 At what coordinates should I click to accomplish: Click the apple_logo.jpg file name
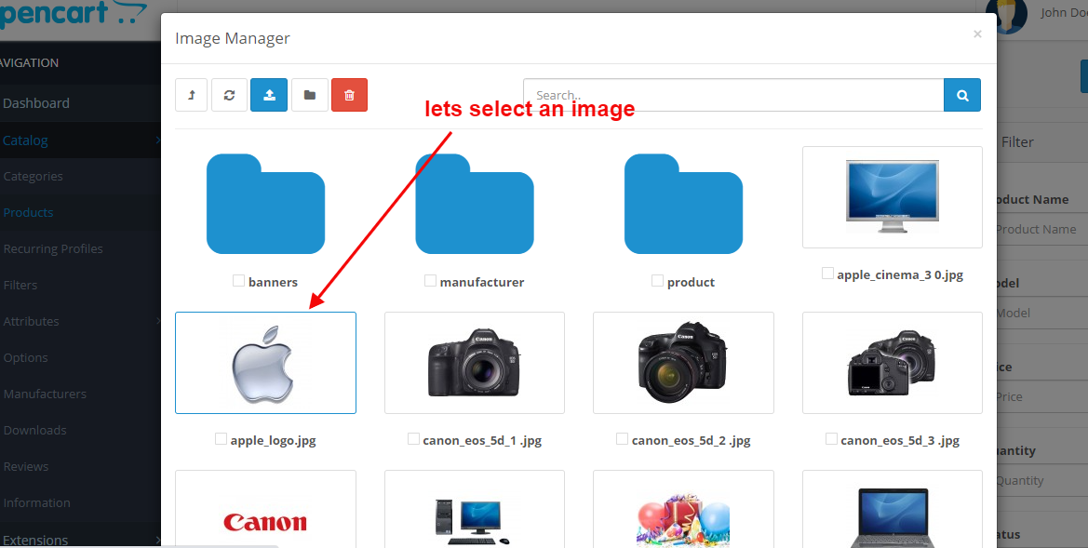pyautogui.click(x=274, y=440)
